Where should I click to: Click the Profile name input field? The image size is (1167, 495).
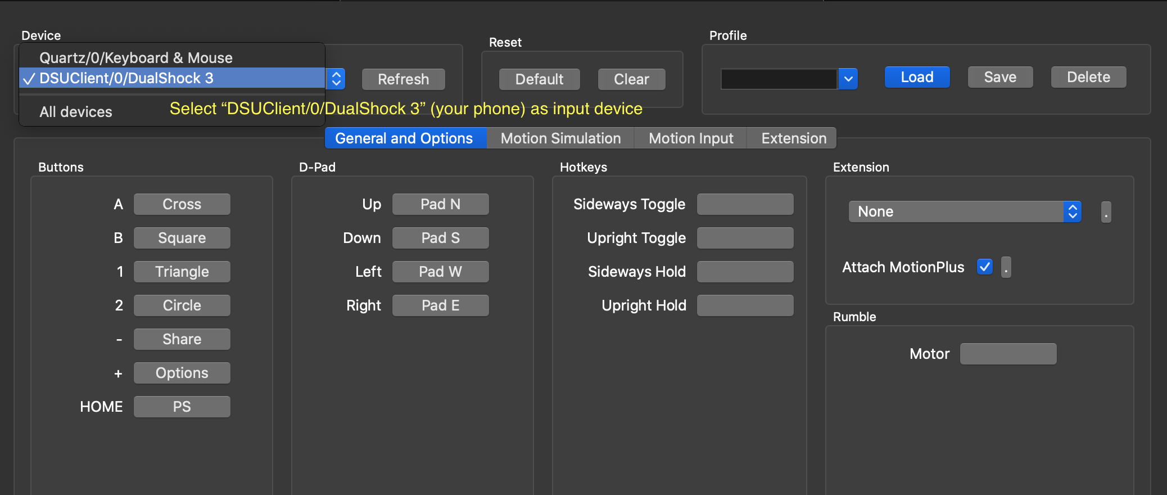(x=780, y=79)
